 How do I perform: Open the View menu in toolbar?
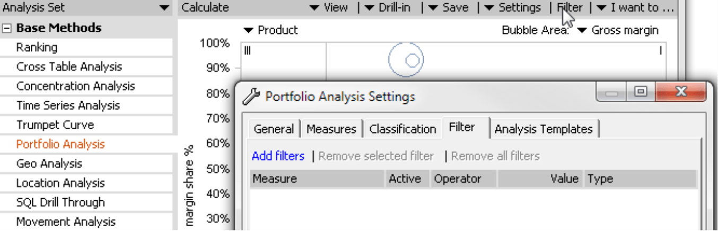click(x=329, y=7)
